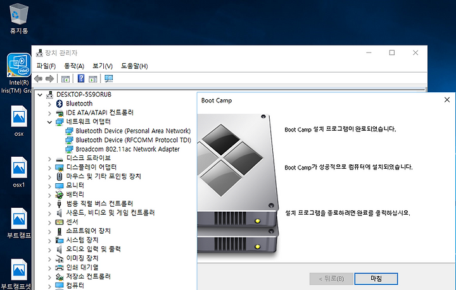Close the Device Manager (장치 관리자) window

415,52
